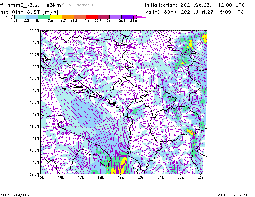
Task: Click the dashed white arrow at legend start
Action: [9, 17]
